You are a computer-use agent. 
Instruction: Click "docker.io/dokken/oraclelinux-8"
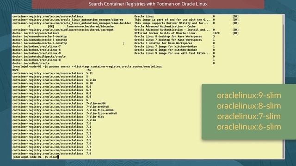tap(37, 60)
